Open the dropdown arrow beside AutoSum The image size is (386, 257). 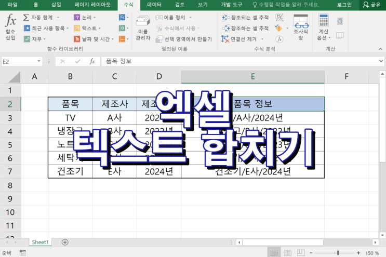point(58,18)
